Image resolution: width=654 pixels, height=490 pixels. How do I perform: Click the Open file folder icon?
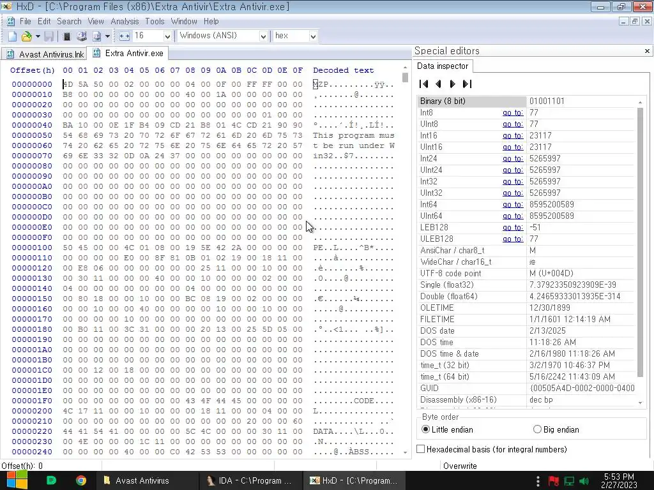click(x=26, y=36)
